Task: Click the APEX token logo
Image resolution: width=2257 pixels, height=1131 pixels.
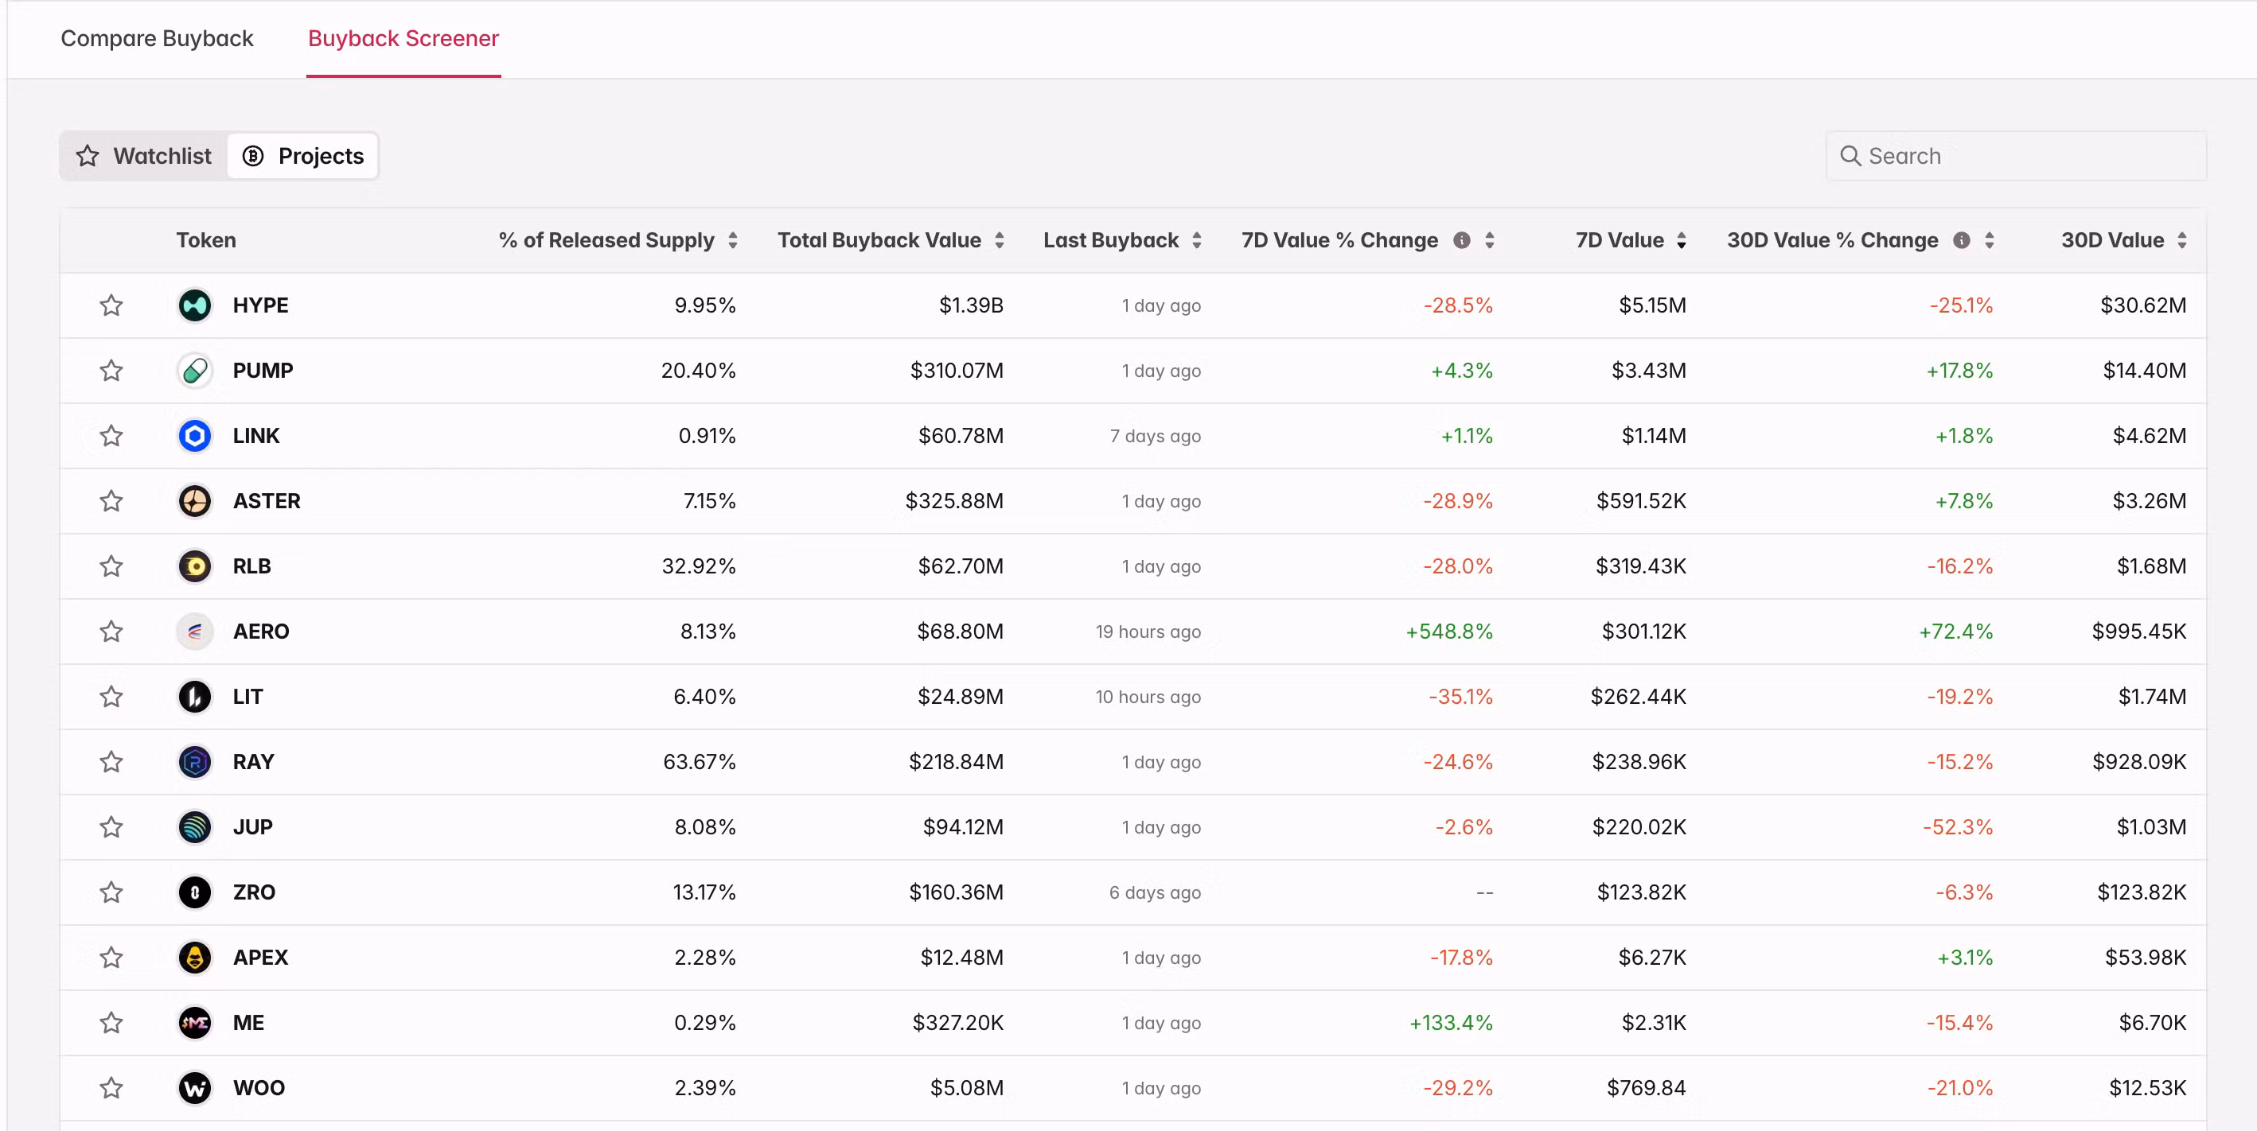Action: click(194, 958)
